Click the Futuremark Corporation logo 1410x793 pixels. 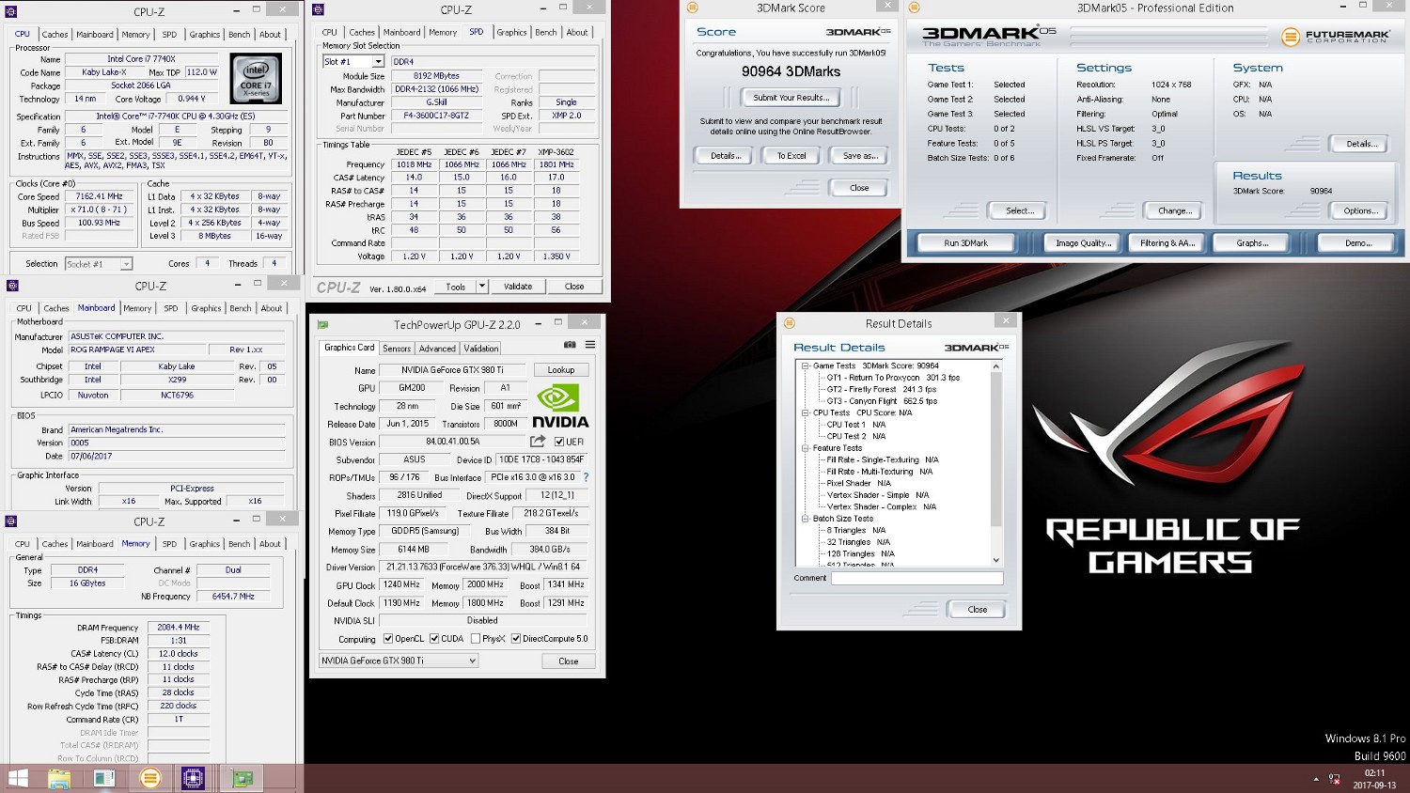[x=1336, y=38]
